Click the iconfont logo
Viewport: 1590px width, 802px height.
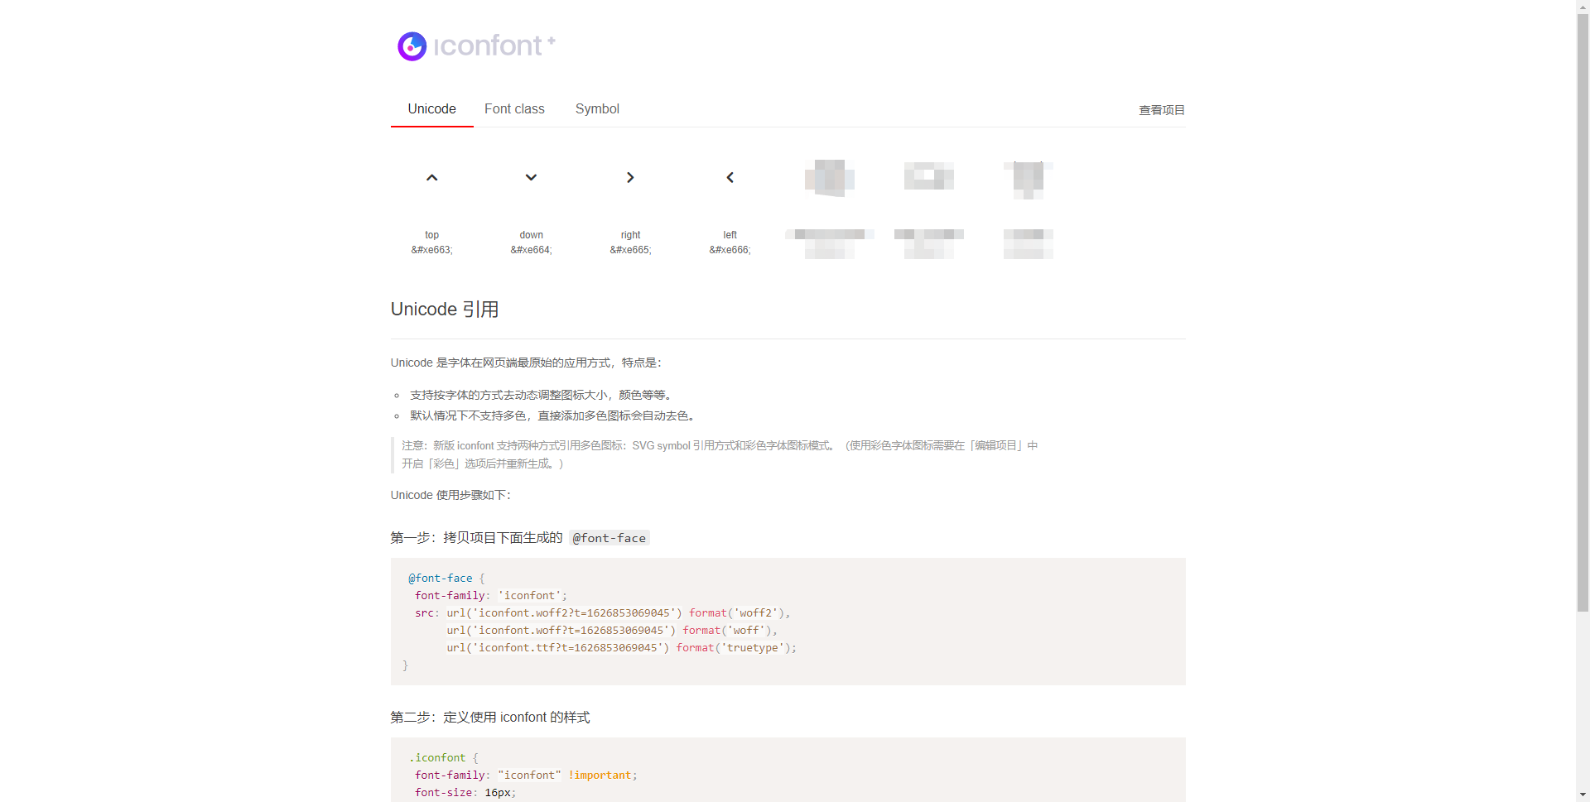click(x=476, y=46)
